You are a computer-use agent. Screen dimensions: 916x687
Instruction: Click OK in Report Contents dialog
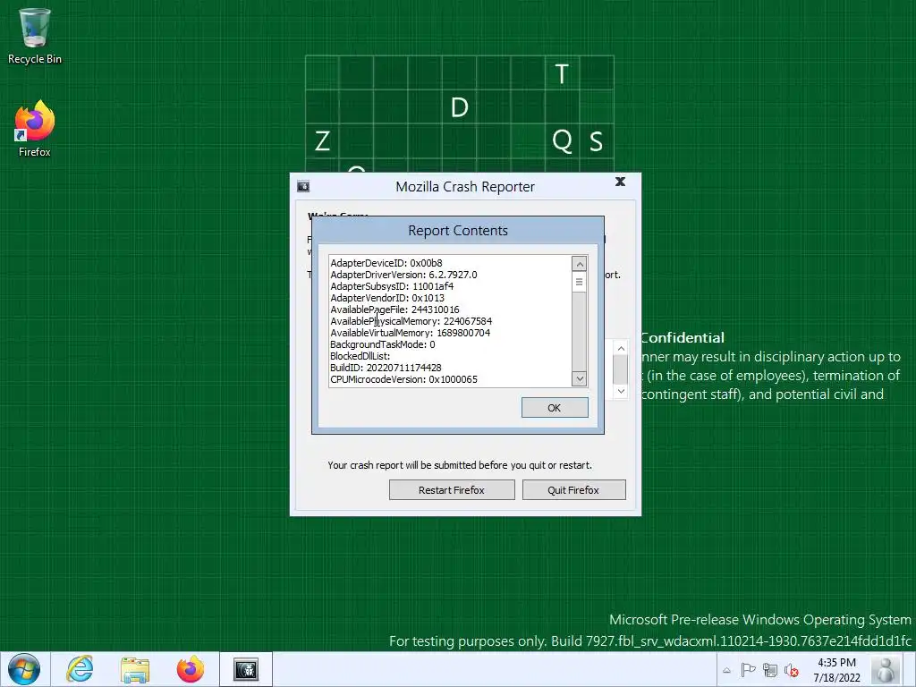[555, 408]
